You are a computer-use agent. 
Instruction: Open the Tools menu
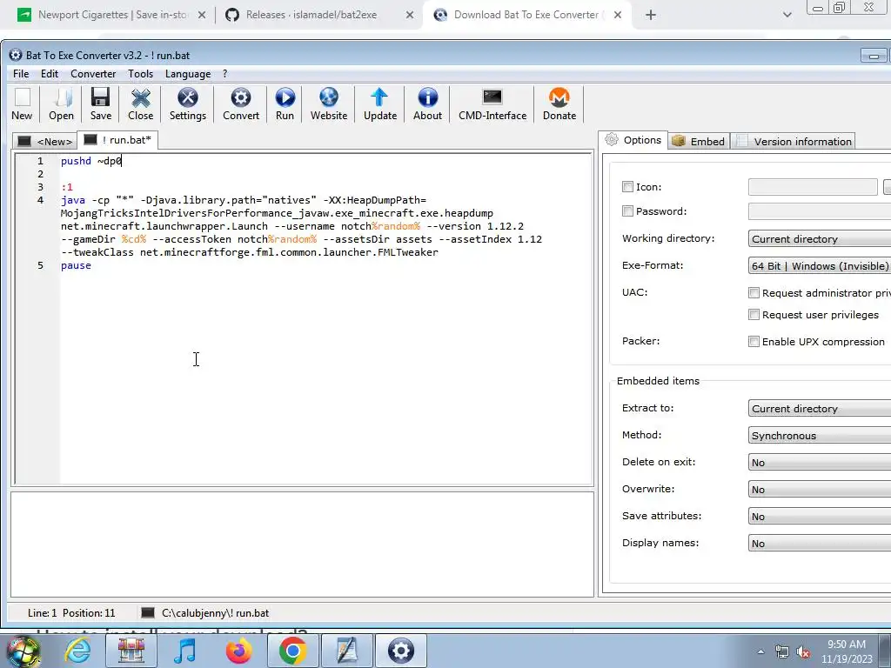tap(140, 74)
